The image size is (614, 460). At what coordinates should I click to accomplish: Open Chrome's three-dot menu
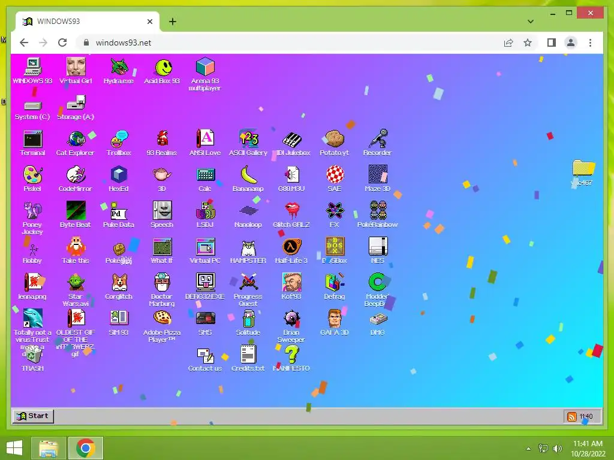coord(590,43)
